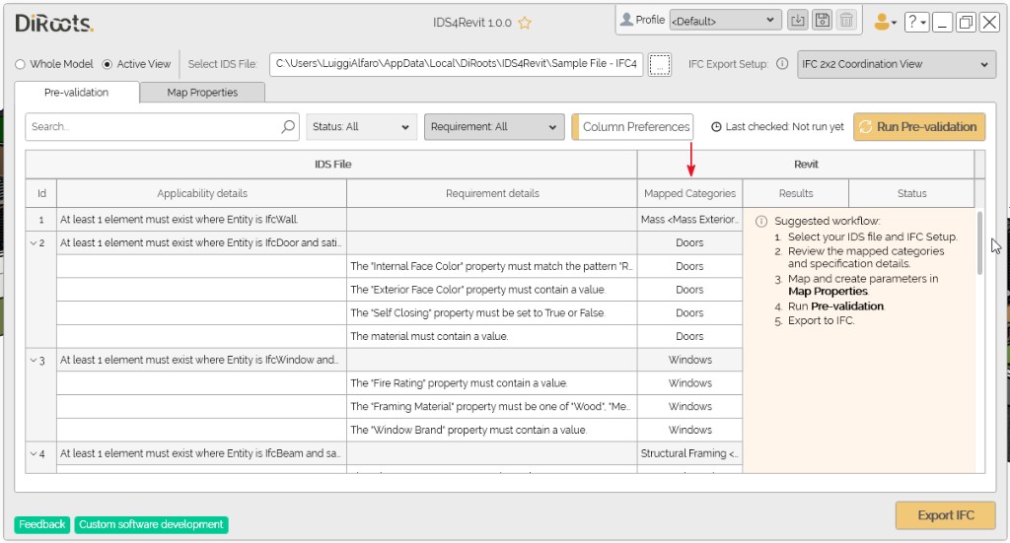Select the IfcWall applicability row
The width and height of the screenshot is (1010, 543).
(201, 220)
